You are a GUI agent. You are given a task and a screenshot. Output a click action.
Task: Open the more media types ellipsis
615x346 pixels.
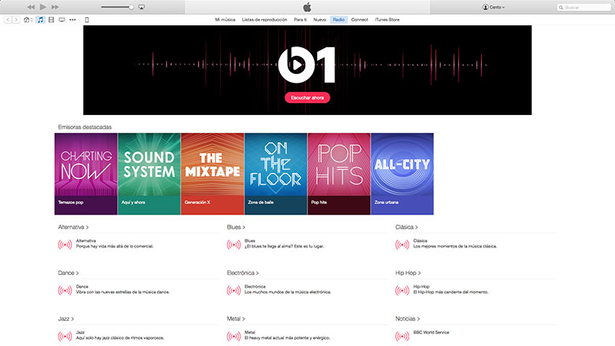pos(73,20)
